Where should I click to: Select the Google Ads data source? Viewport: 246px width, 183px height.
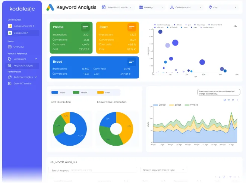(22, 33)
